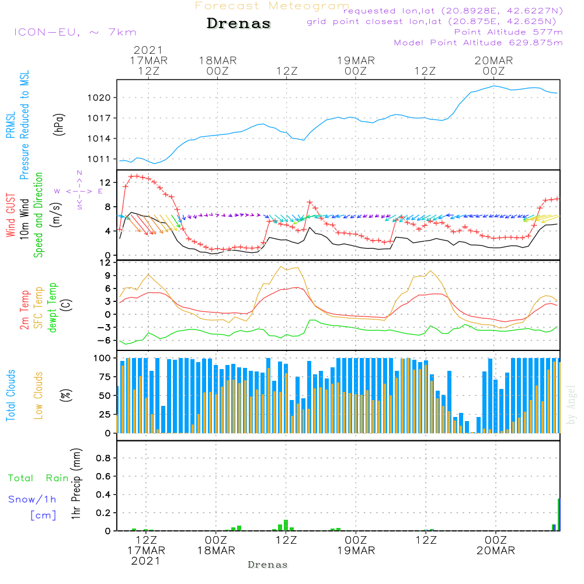Click the Snow/1h legend label
584x584 pixels.
coord(33,499)
